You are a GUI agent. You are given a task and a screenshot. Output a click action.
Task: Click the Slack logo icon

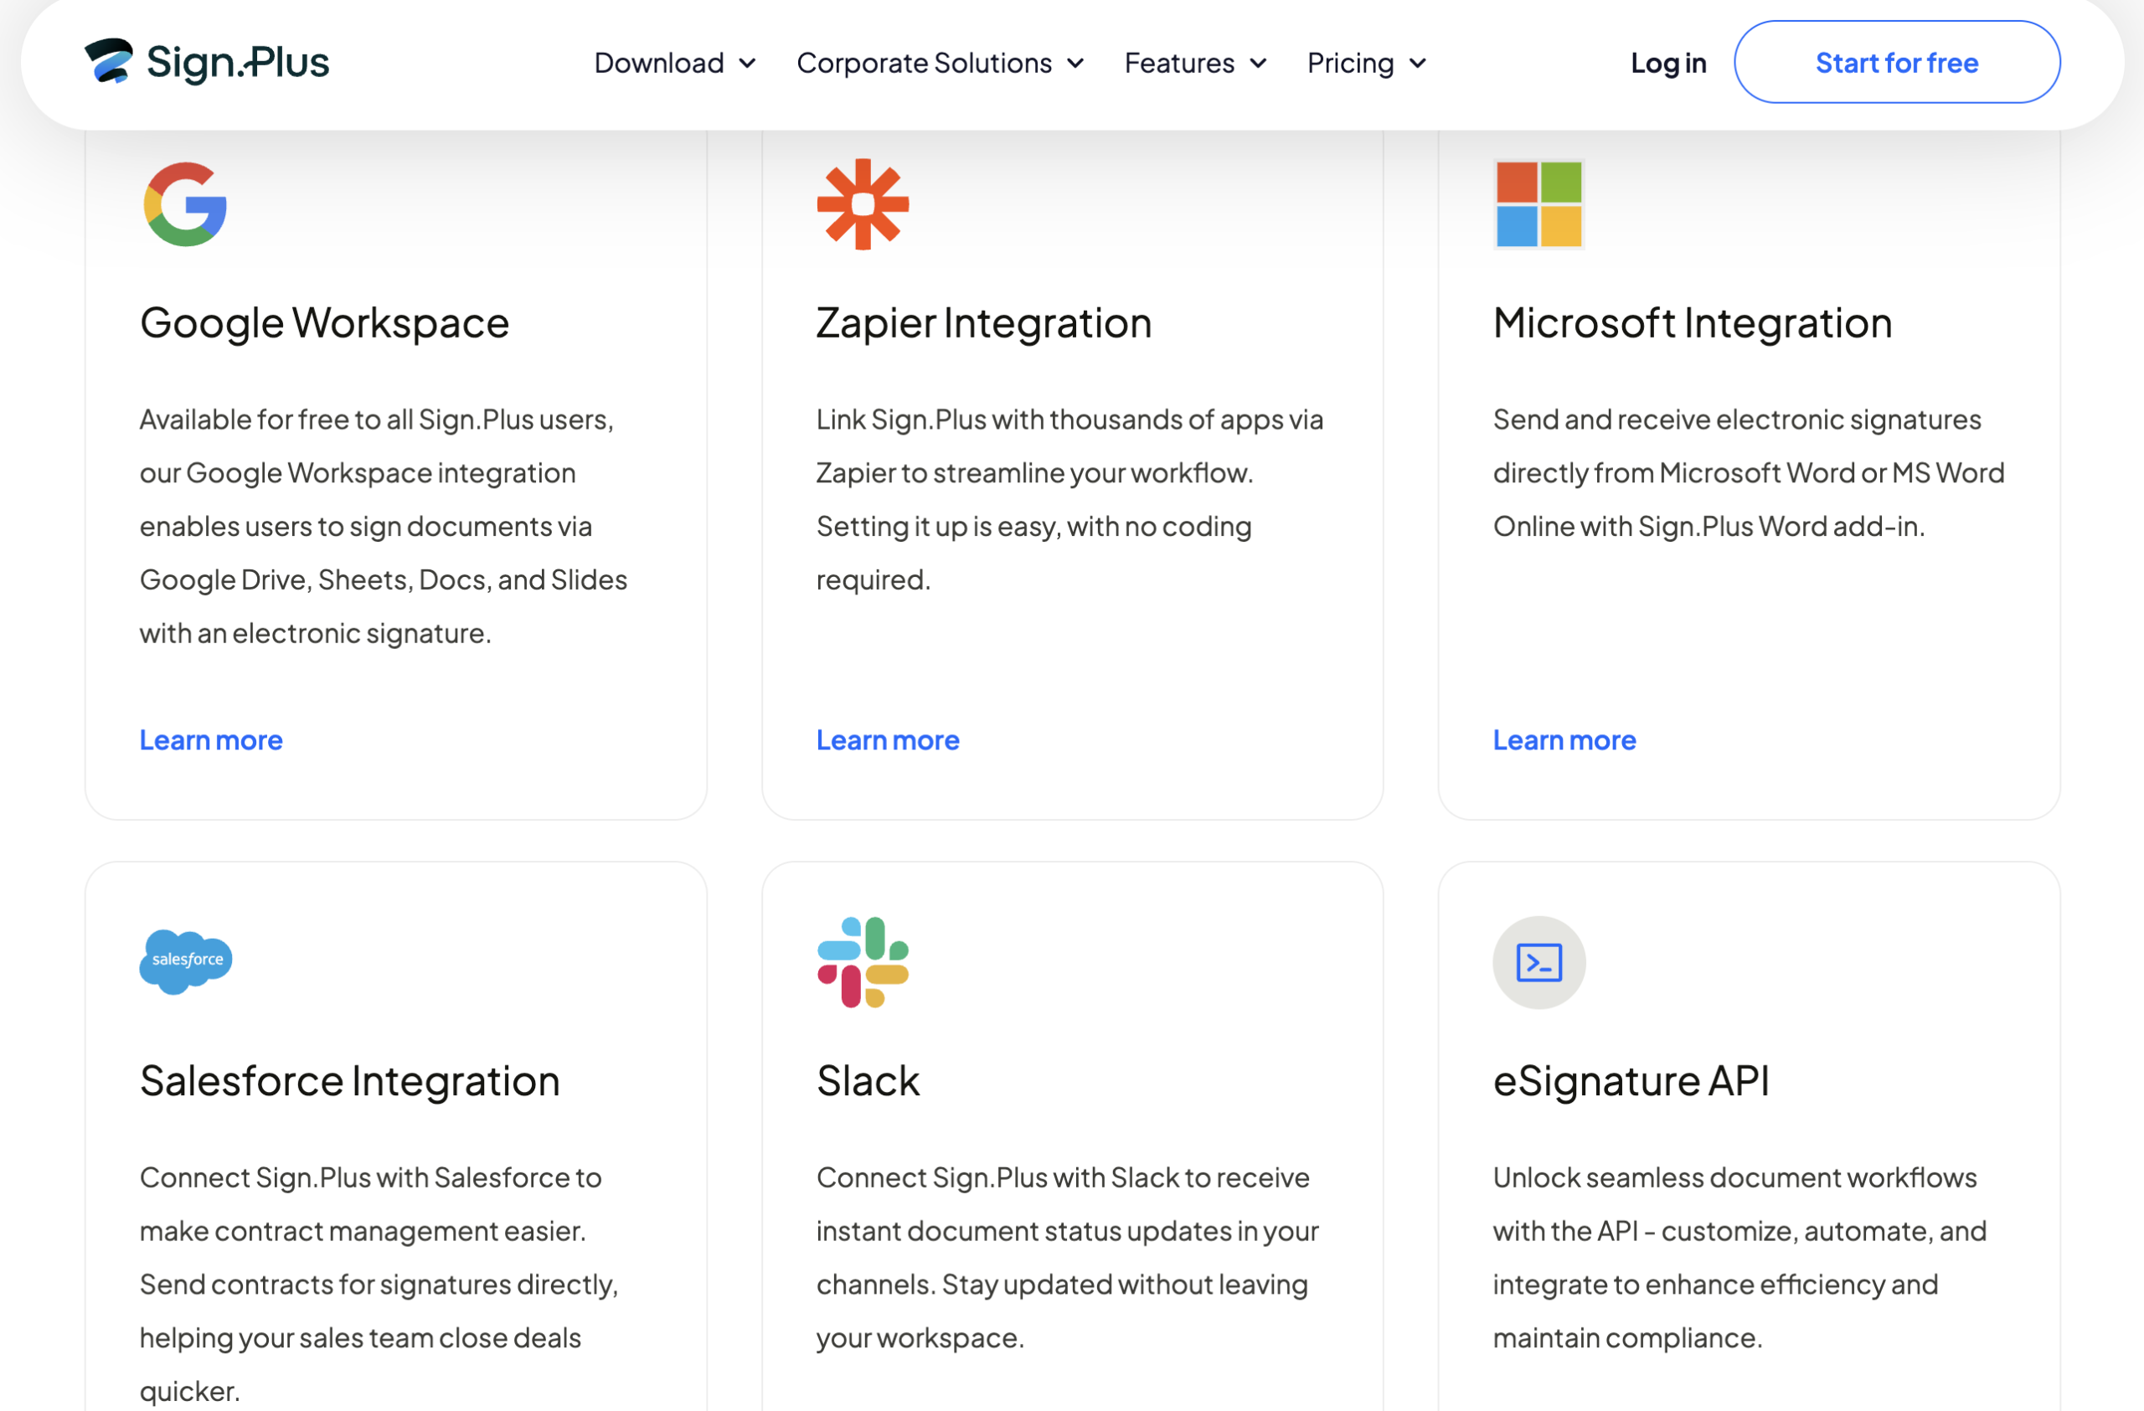click(x=862, y=961)
